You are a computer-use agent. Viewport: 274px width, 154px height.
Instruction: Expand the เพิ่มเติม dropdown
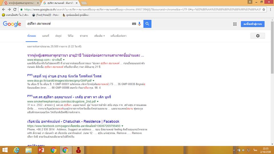click(x=99, y=36)
